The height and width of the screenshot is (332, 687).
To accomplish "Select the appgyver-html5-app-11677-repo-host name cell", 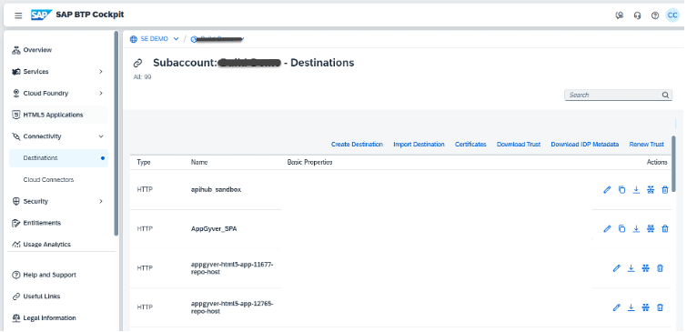I will click(x=232, y=268).
